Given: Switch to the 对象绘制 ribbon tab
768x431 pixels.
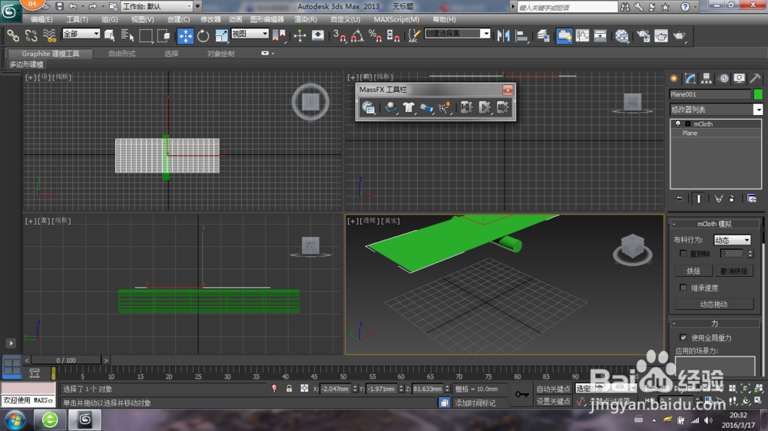Looking at the screenshot, I should [220, 54].
